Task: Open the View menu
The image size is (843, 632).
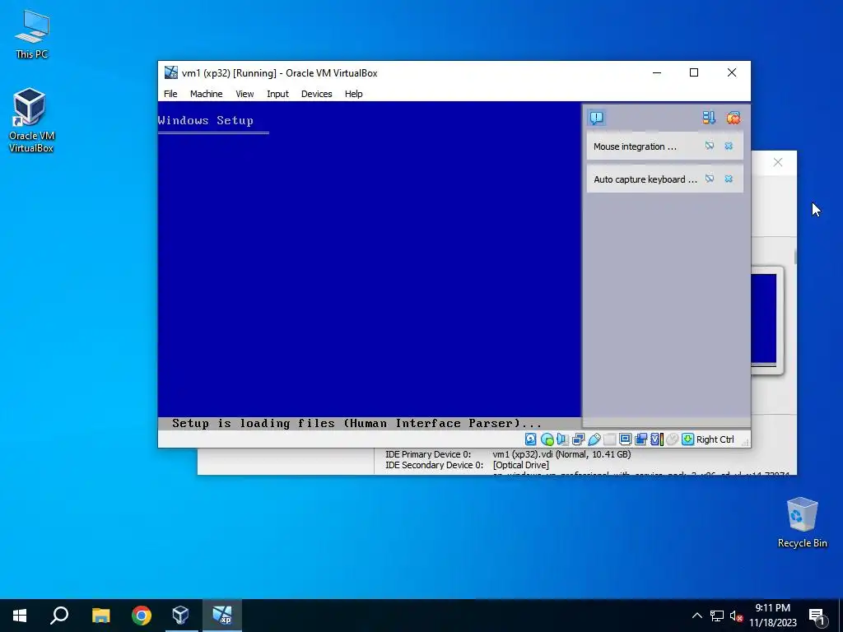Action: (244, 94)
